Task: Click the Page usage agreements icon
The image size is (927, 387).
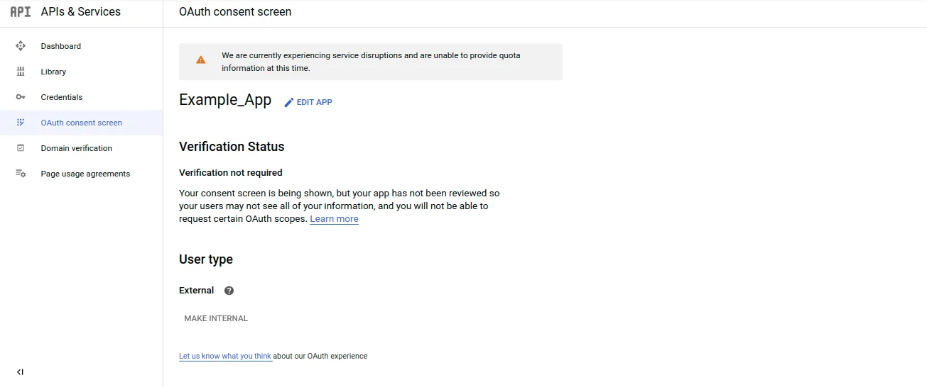Action: point(21,174)
